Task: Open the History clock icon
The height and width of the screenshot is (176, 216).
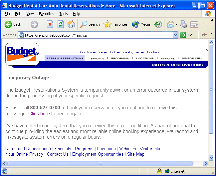Action: pyautogui.click(x=158, y=24)
